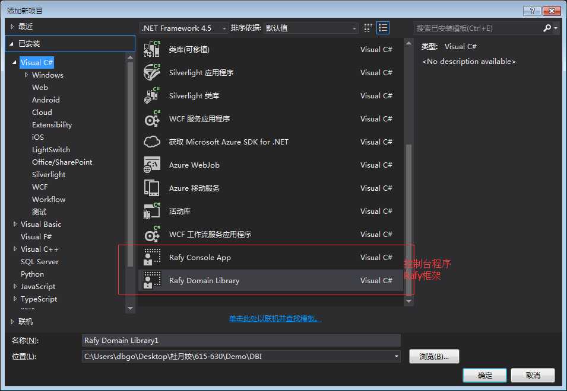This screenshot has width=567, height=391.
Task: Click the Azure 移动服务 device icon
Action: 152,188
